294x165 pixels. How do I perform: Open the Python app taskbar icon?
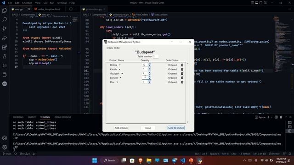pyautogui.click(x=200, y=160)
